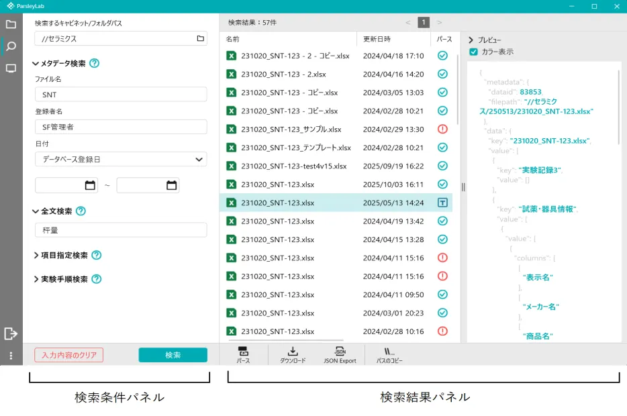This screenshot has height=416, width=627.
Task: Open the folder view in the sidebar
Action: (11, 24)
